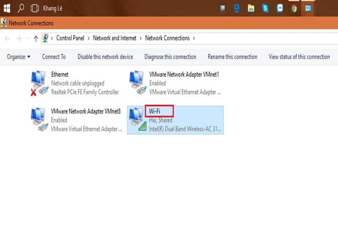The image size is (338, 232).
Task: Click Diagnose this connection
Action: [170, 57]
